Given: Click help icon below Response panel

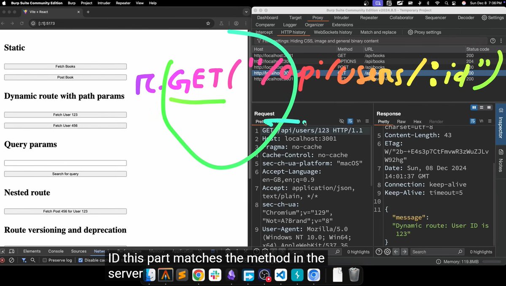Looking at the screenshot, I should click(379, 251).
